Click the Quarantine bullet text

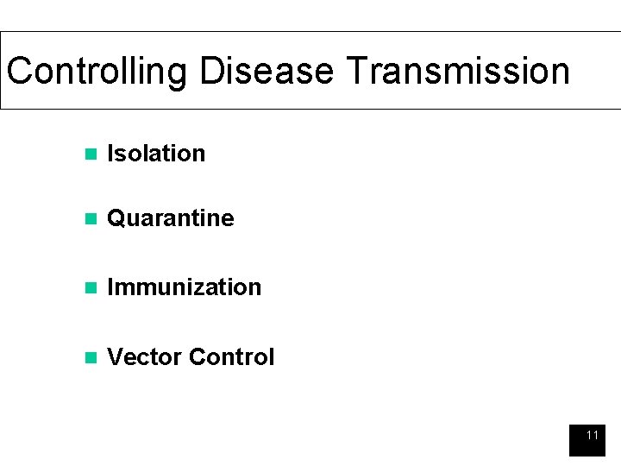[170, 218]
